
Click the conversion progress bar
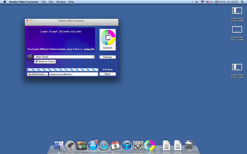pos(63,70)
